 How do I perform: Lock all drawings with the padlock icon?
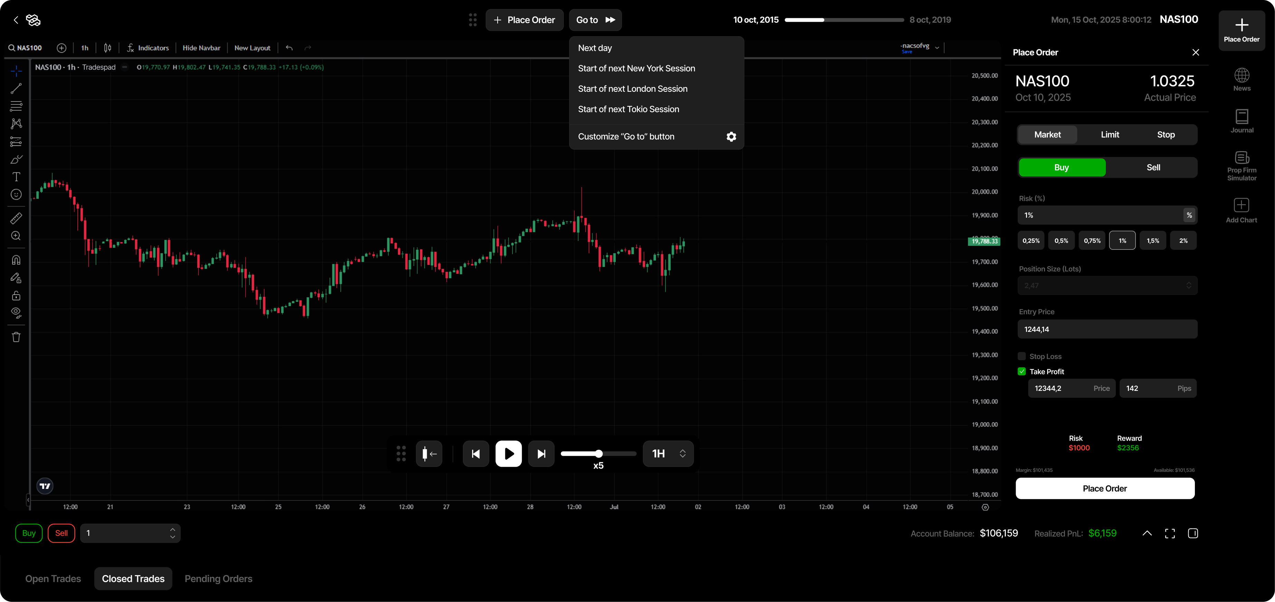tap(16, 296)
